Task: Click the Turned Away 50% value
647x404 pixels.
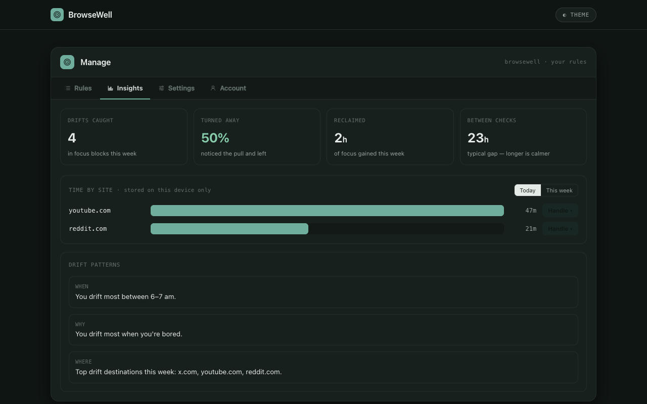Action: [215, 138]
